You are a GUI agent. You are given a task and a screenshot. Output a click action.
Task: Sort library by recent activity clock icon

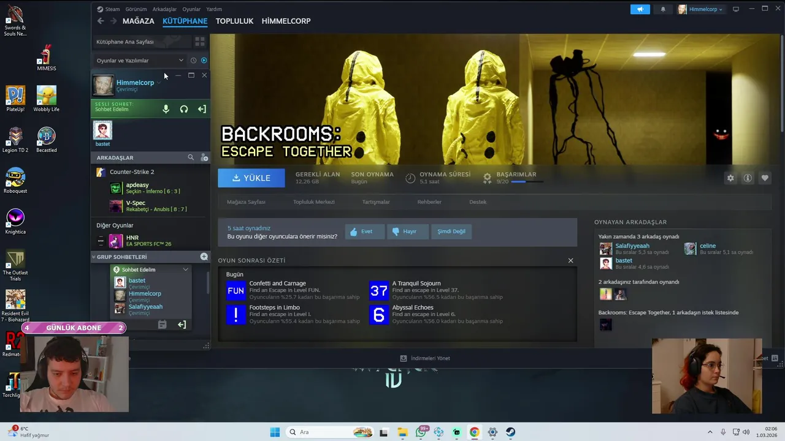point(193,61)
